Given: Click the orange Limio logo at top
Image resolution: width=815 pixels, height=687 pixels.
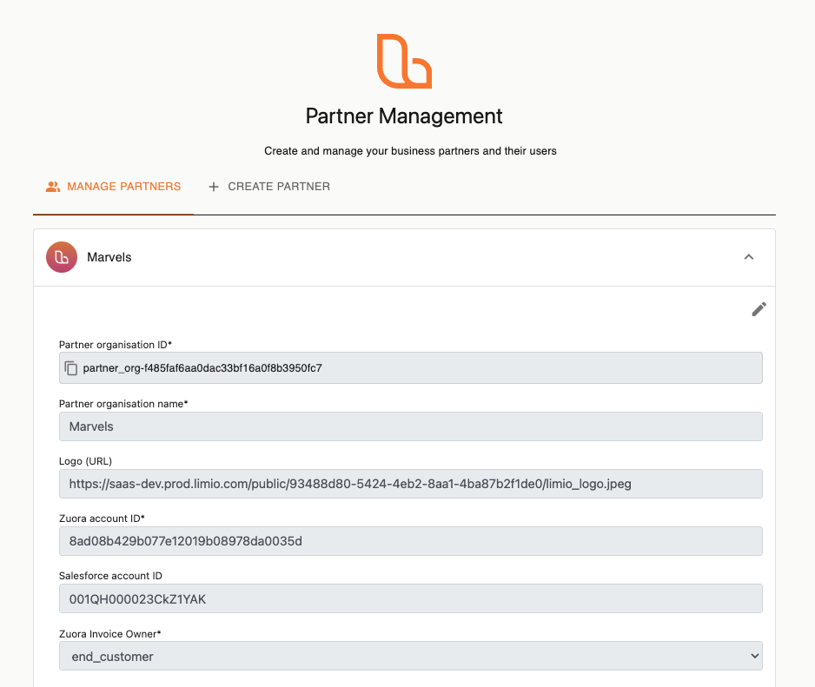Looking at the screenshot, I should [404, 62].
